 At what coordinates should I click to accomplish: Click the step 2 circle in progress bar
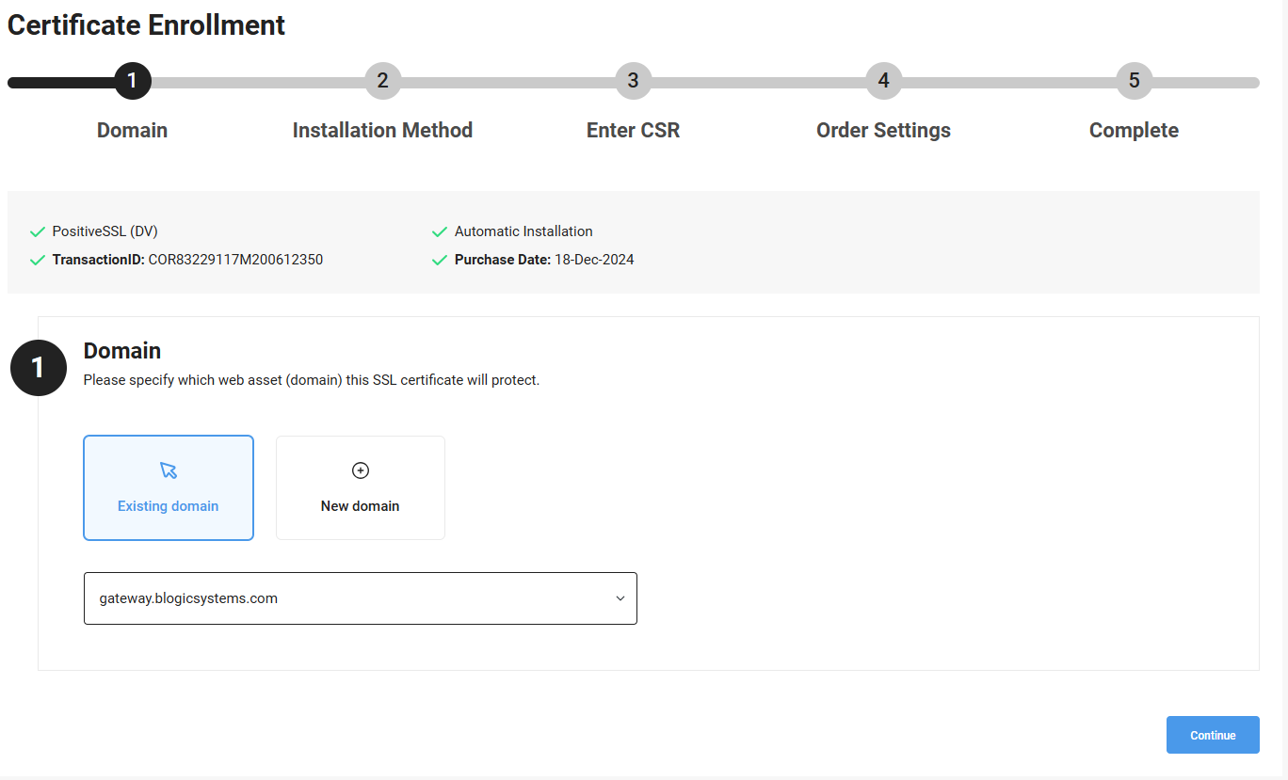click(383, 81)
